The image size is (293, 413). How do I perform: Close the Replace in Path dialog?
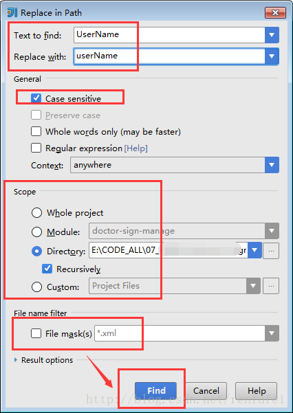(275, 12)
